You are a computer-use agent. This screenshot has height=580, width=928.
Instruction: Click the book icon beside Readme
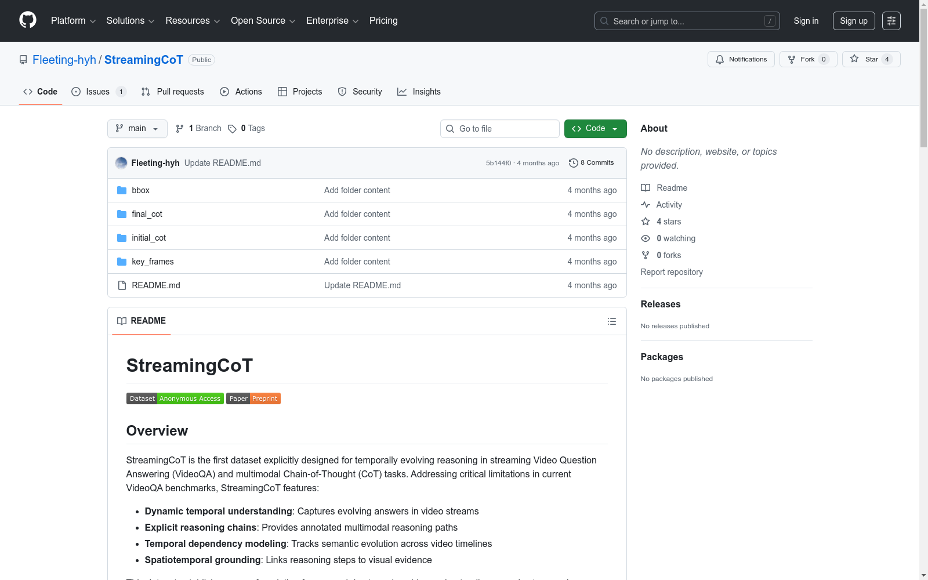(x=646, y=188)
